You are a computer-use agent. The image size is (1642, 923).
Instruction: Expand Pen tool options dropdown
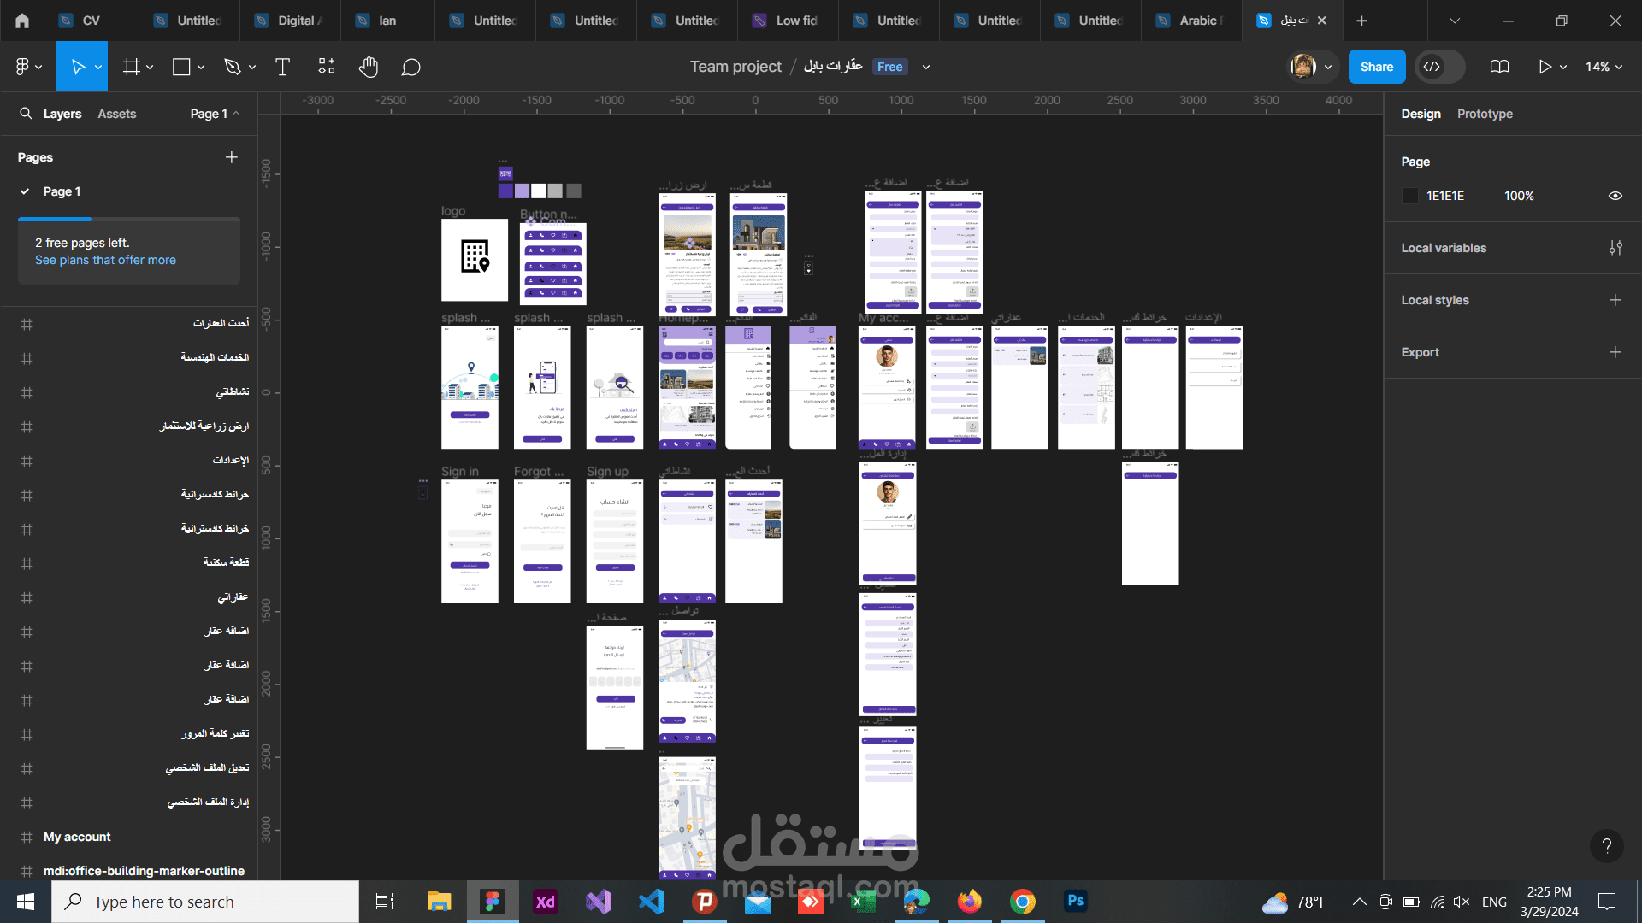(252, 67)
